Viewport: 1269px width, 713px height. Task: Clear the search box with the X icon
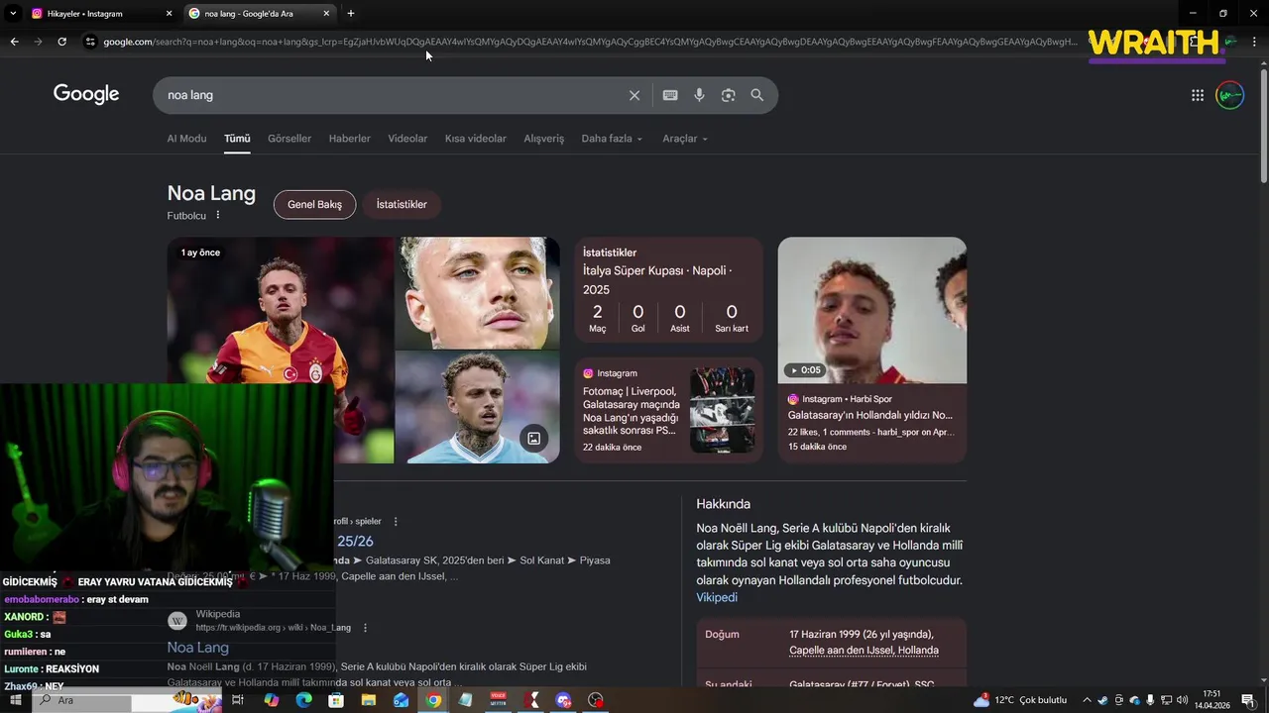click(634, 95)
